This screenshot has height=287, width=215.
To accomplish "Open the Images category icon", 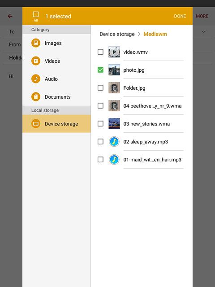I will pos(36,43).
